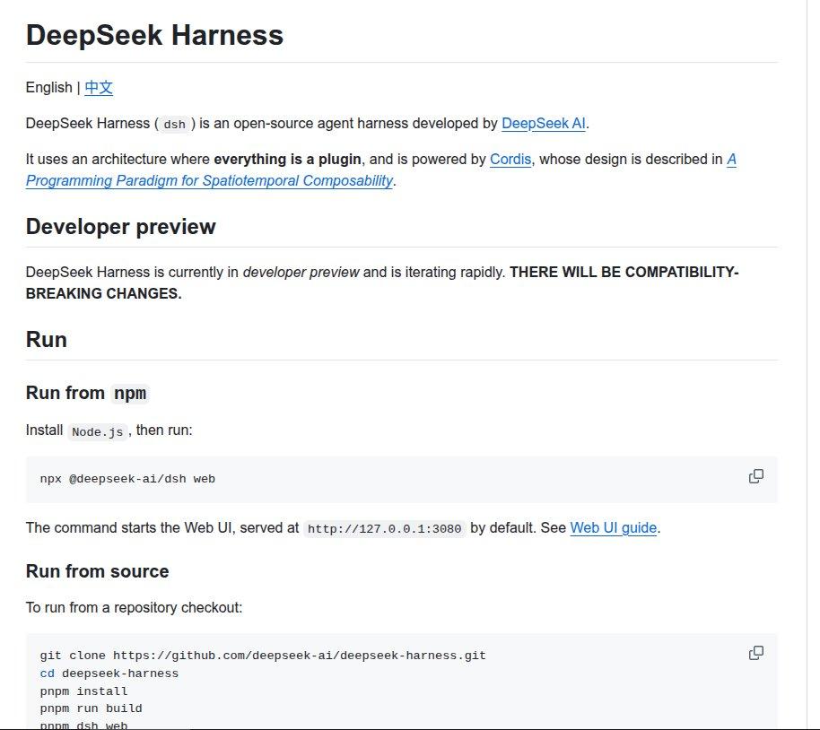The image size is (820, 730).
Task: Click the cd deepseek-harness line
Action: pyautogui.click(x=109, y=674)
